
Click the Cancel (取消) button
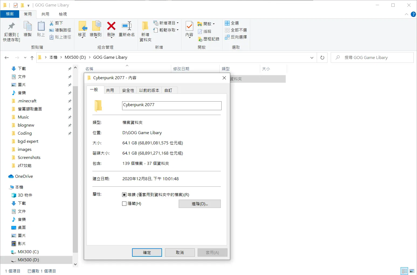coord(180,253)
